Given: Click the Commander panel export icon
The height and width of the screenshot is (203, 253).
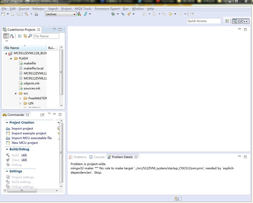Looking at the screenshot, I should tap(42, 115).
